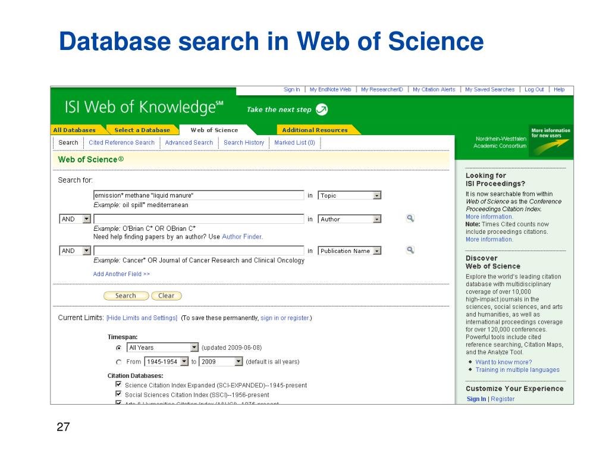Open Training in multiple languages link
This screenshot has height=457, width=609.
point(518,370)
